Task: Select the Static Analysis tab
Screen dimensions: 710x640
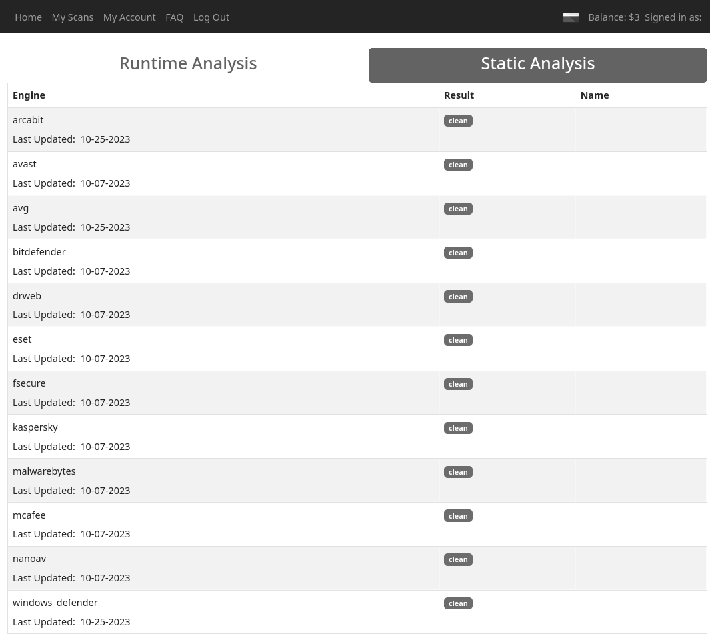Action: pos(537,65)
